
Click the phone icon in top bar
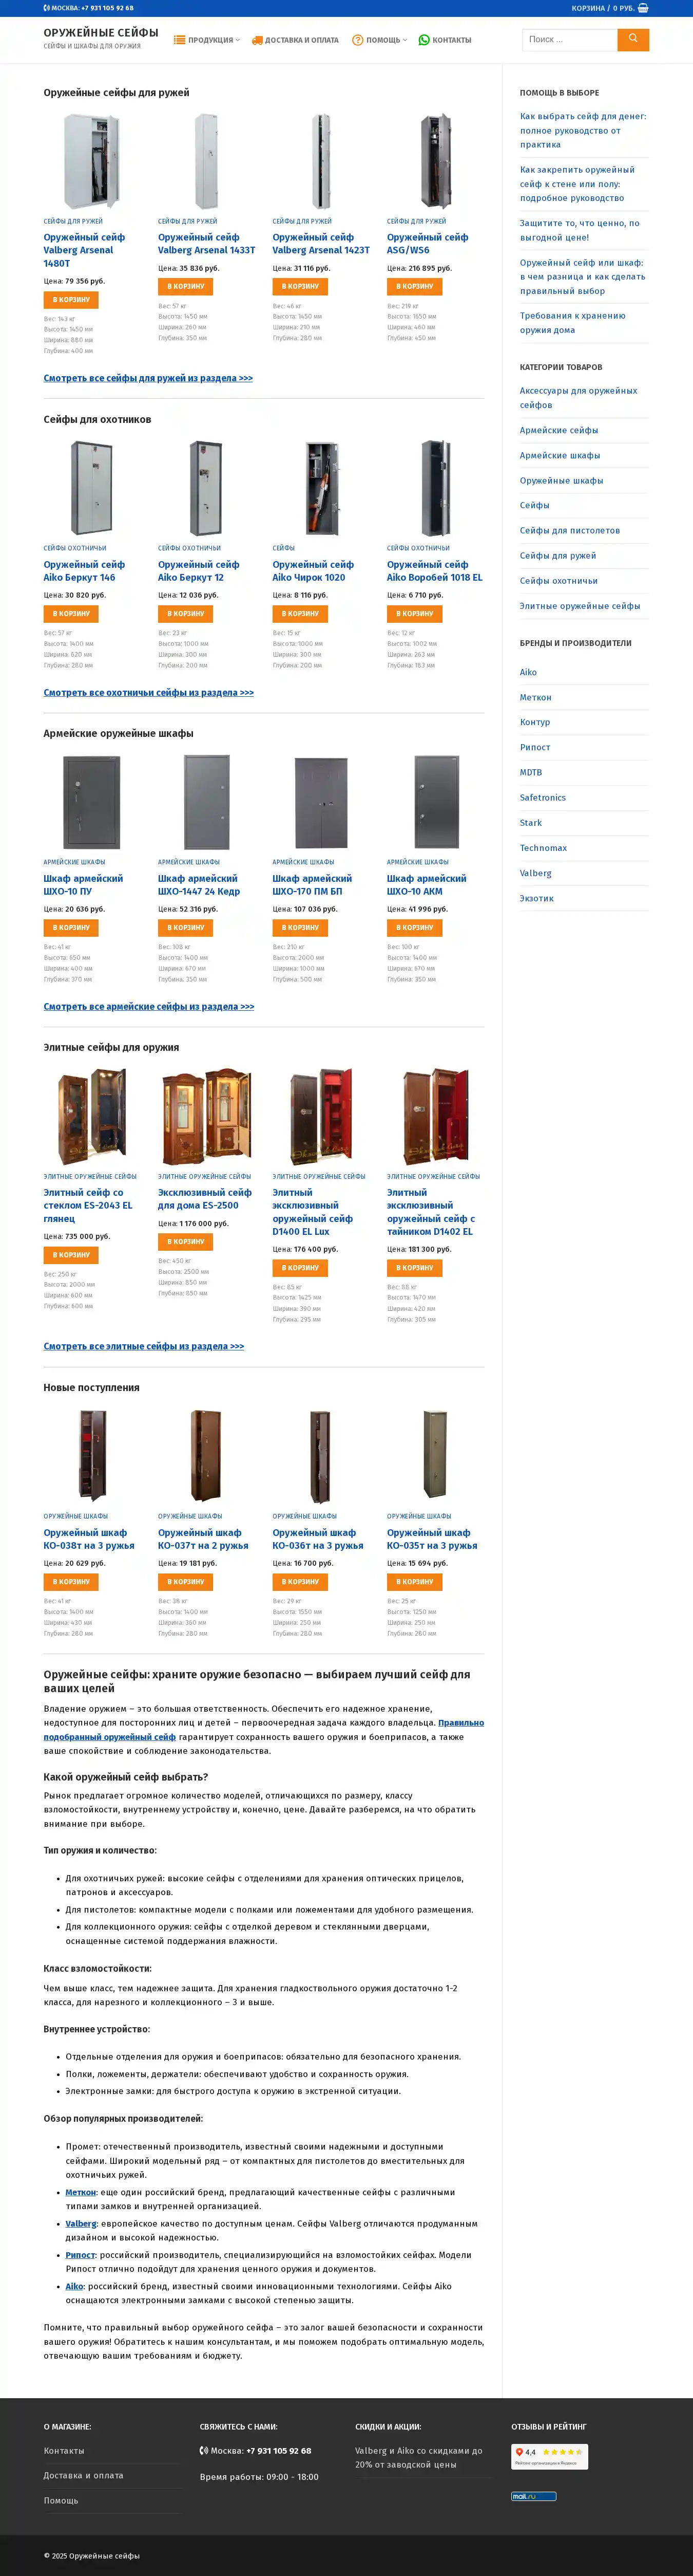click(x=47, y=8)
